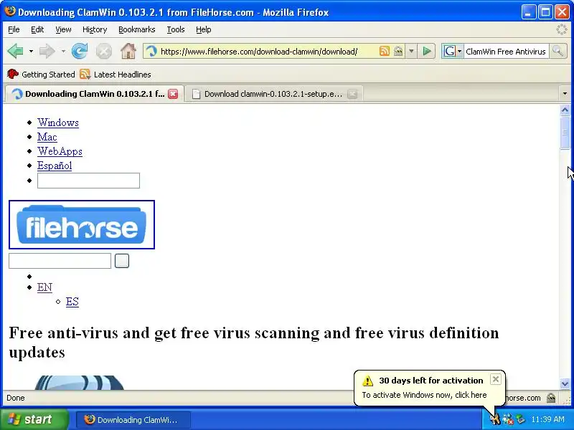Click the activity throbber icon at top right
The width and height of the screenshot is (574, 430).
[562, 29]
